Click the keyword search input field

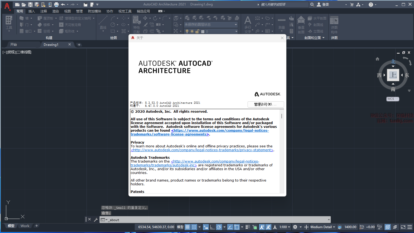coord(284,5)
